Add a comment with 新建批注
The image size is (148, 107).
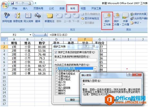pyautogui.click(x=50, y=18)
